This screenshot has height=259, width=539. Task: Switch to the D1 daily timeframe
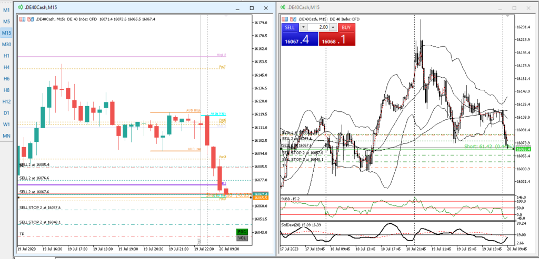[x=6, y=113]
